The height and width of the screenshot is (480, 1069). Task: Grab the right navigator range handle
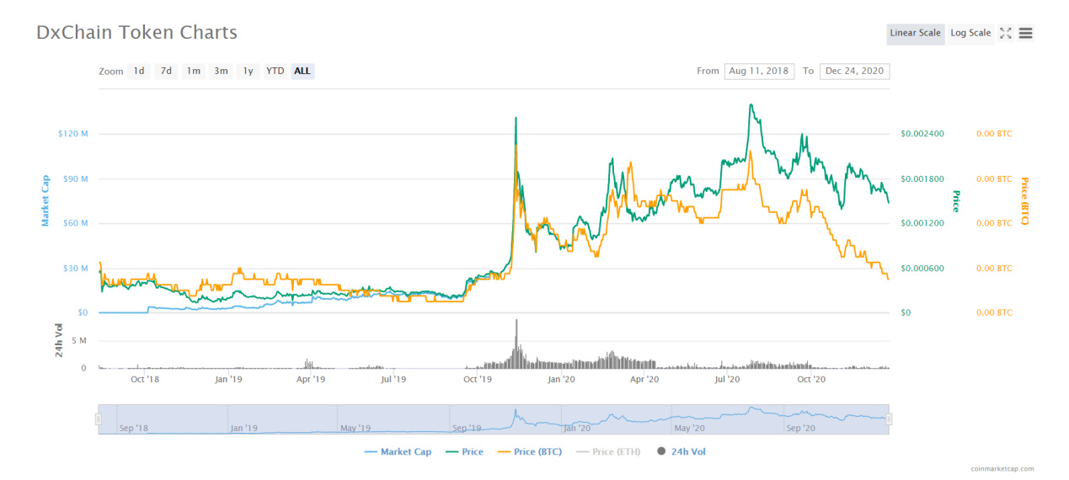[889, 419]
